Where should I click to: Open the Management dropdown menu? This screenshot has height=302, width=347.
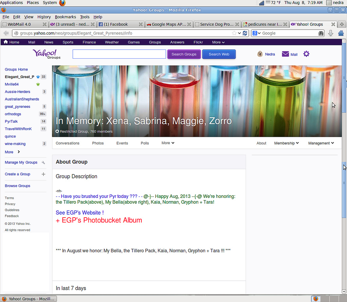pyautogui.click(x=321, y=143)
